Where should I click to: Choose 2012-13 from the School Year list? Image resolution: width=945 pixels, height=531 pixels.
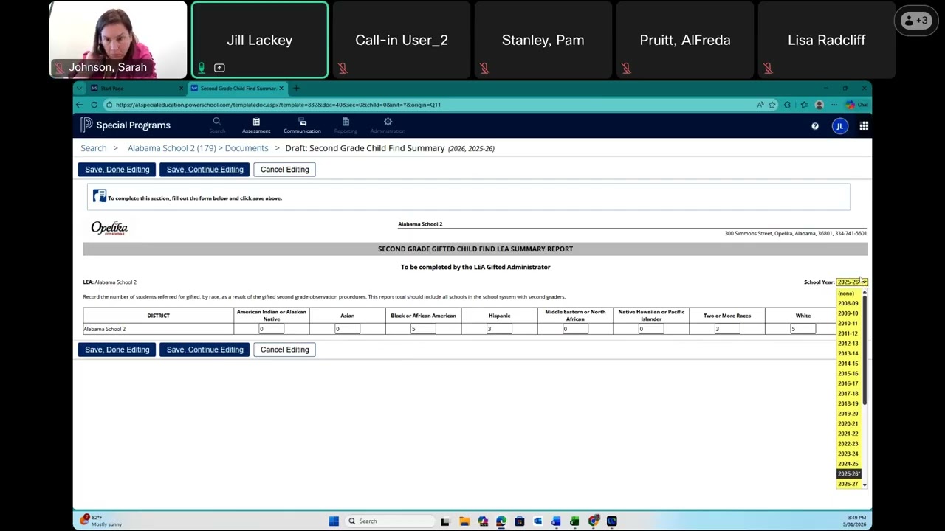coord(849,344)
